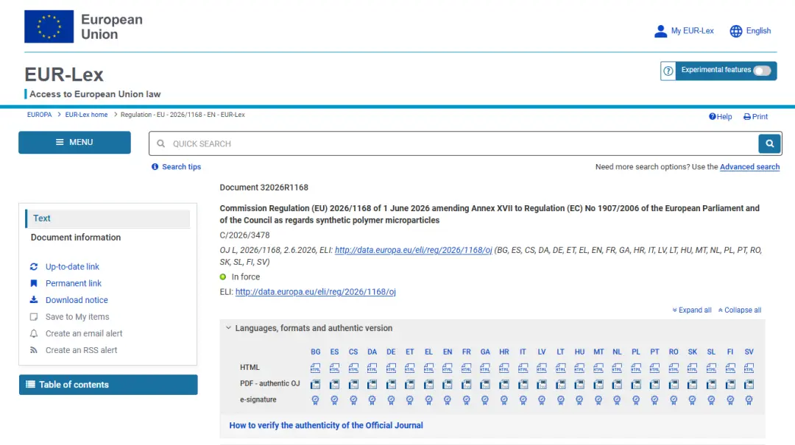This screenshot has height=445, width=795.
Task: Select the Text tab in sidebar
Action: (x=108, y=218)
